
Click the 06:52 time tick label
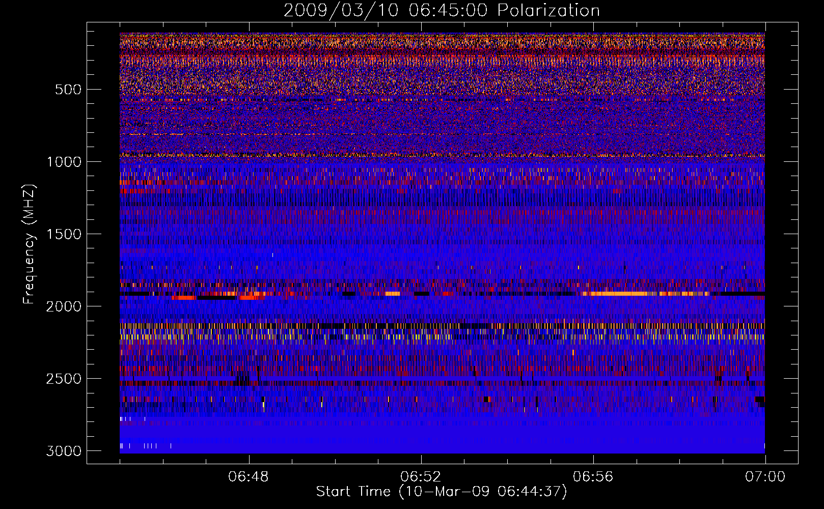(421, 477)
